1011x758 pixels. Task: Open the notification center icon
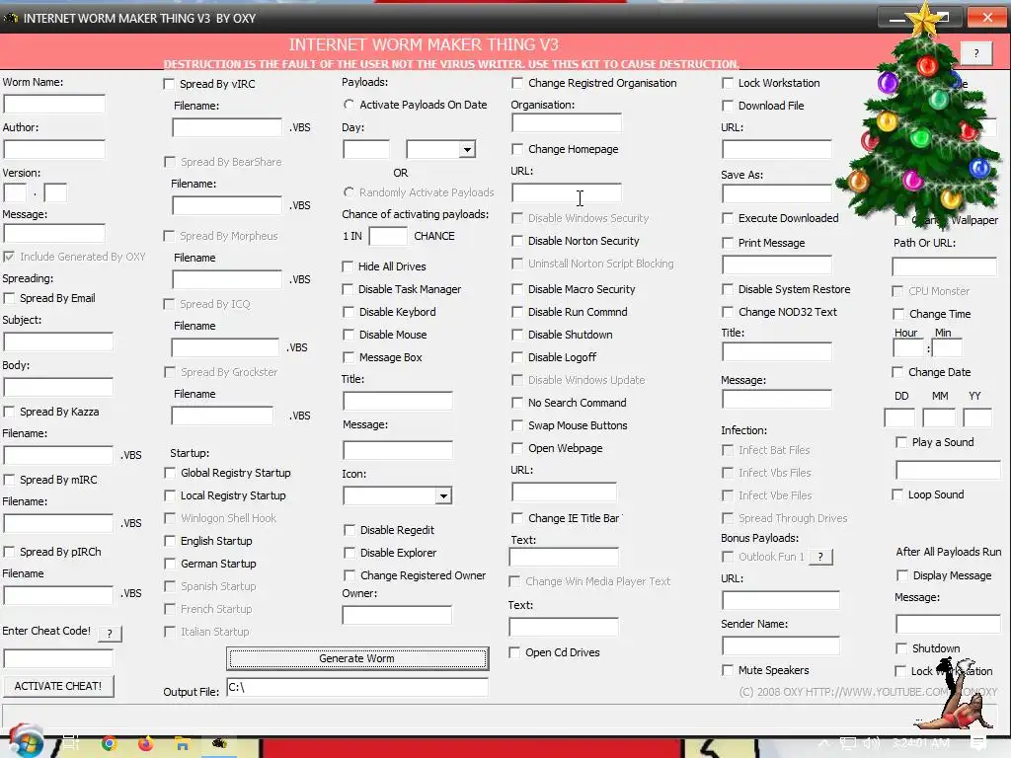pyautogui.click(x=977, y=743)
